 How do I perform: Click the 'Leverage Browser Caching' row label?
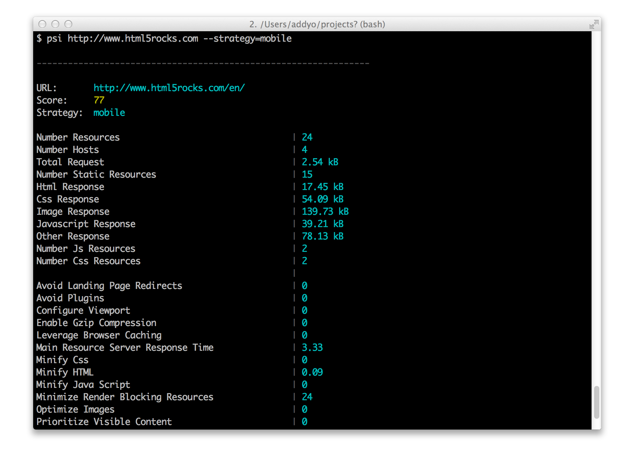pos(99,335)
